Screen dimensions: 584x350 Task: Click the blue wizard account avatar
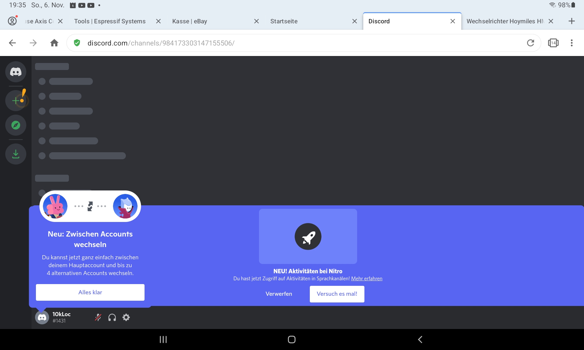click(125, 206)
